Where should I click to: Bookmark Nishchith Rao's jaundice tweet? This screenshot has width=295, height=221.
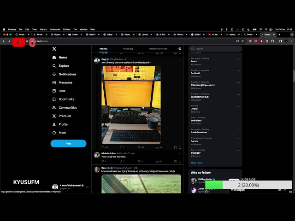175,162
